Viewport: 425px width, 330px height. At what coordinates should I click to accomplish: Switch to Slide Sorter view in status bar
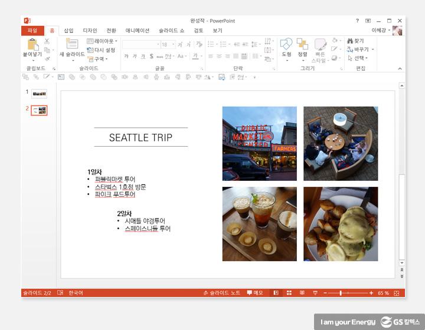pos(289,293)
